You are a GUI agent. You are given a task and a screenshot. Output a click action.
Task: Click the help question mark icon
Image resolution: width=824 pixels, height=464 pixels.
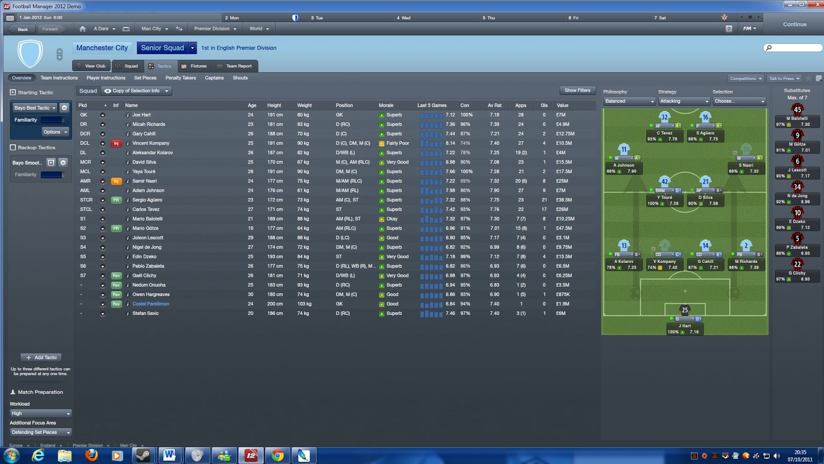(x=728, y=28)
